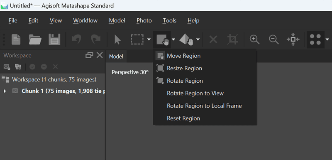The image size is (332, 160).
Task: Expand the Chunk 1 tree node
Action: pos(5,91)
